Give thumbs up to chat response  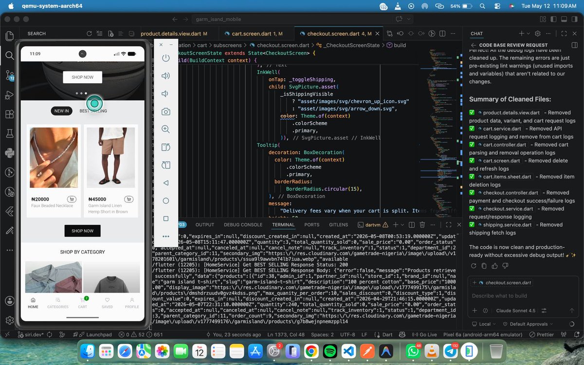[494, 266]
